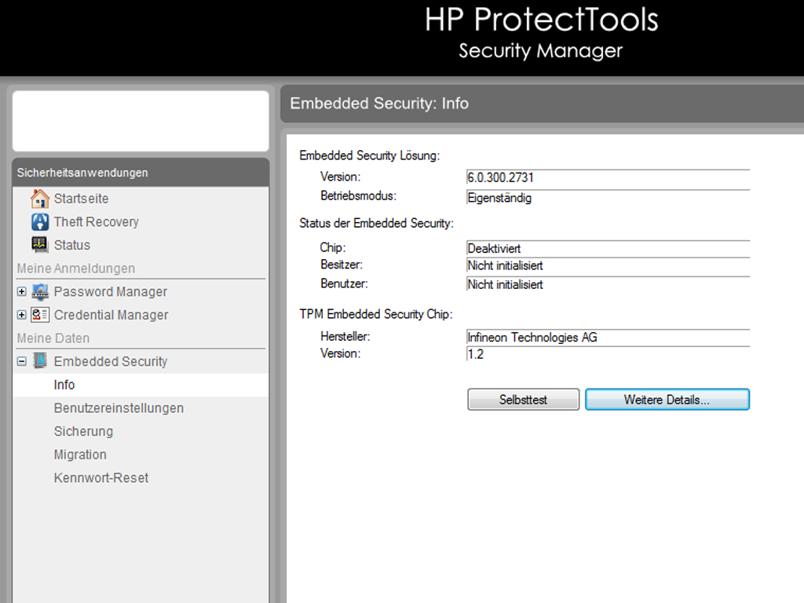Expand the Password Manager tree node
804x603 pixels.
coord(22,292)
